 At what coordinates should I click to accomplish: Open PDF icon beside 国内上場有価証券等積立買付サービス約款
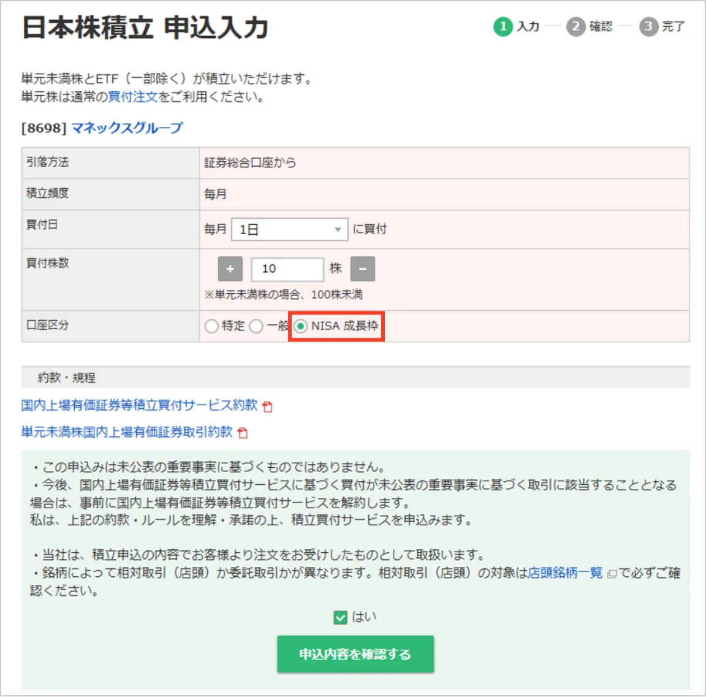pos(267,406)
